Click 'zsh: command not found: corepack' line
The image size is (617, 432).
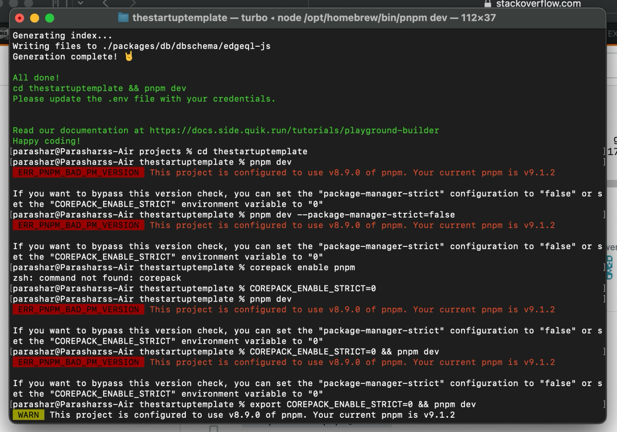97,278
